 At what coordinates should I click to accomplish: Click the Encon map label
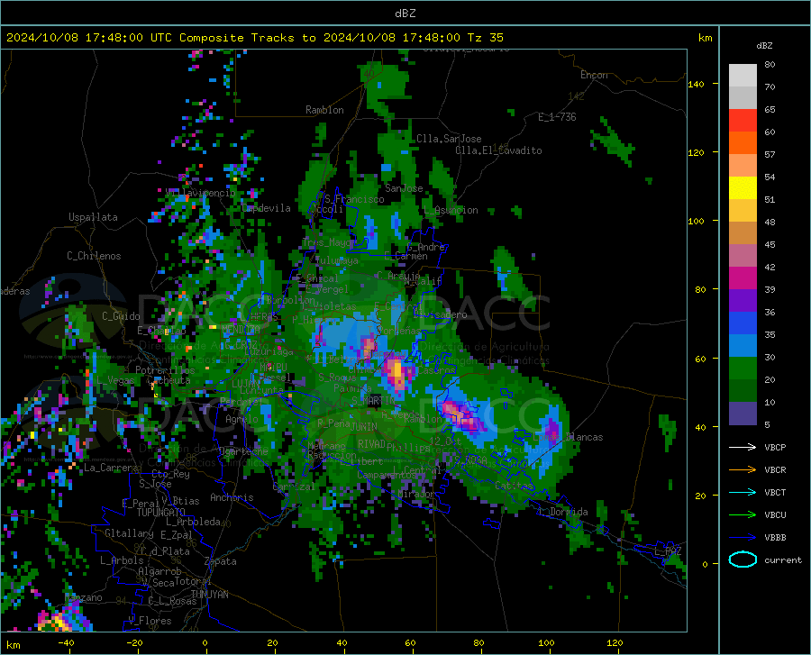click(x=594, y=75)
